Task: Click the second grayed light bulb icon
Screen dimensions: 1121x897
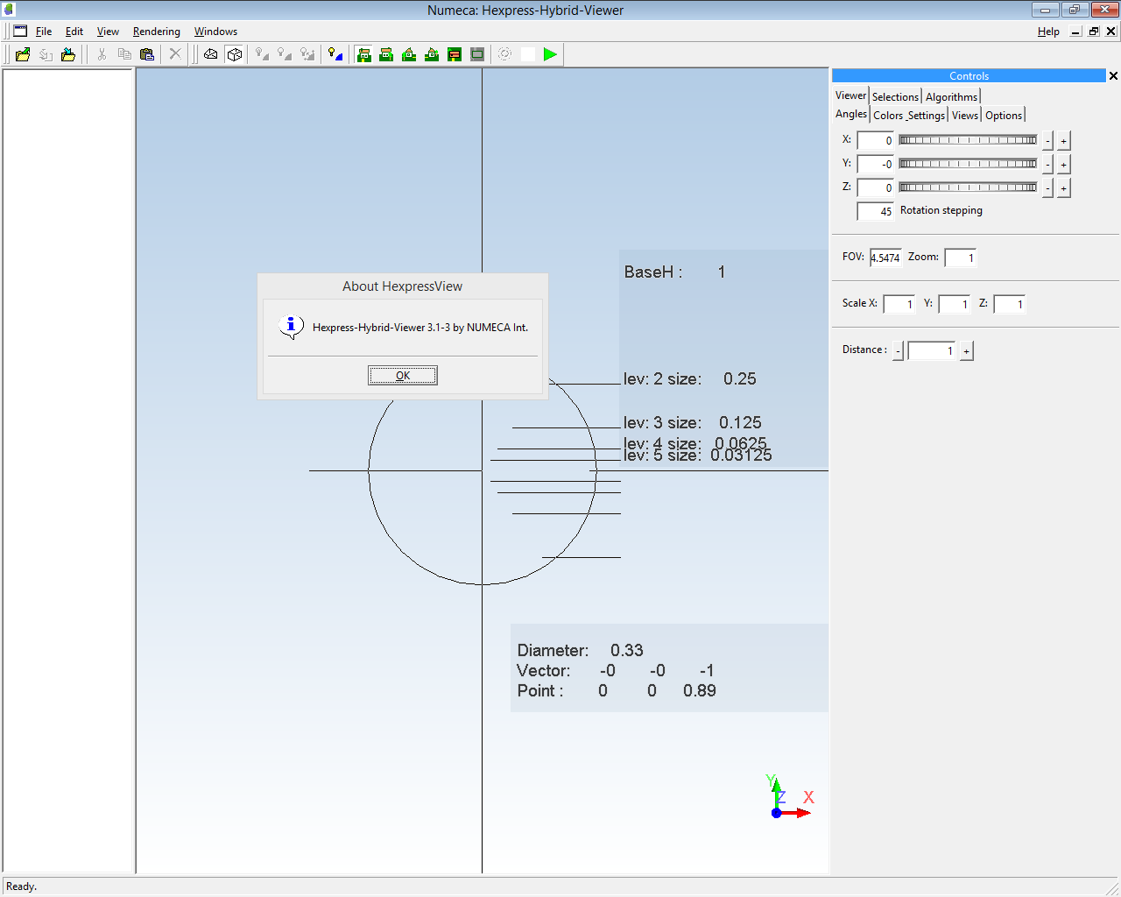Action: point(285,54)
